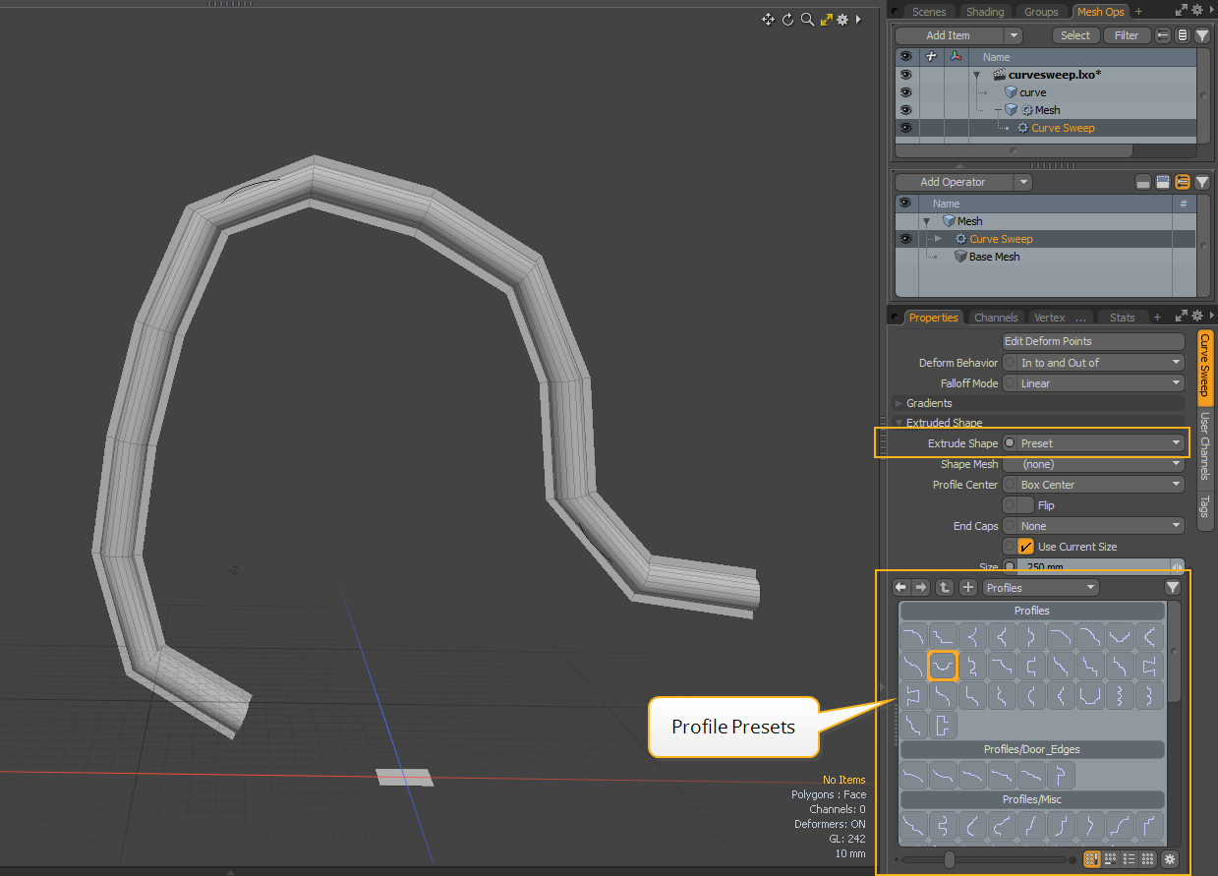Click the funnel filter icon in preset browser

pyautogui.click(x=1173, y=587)
